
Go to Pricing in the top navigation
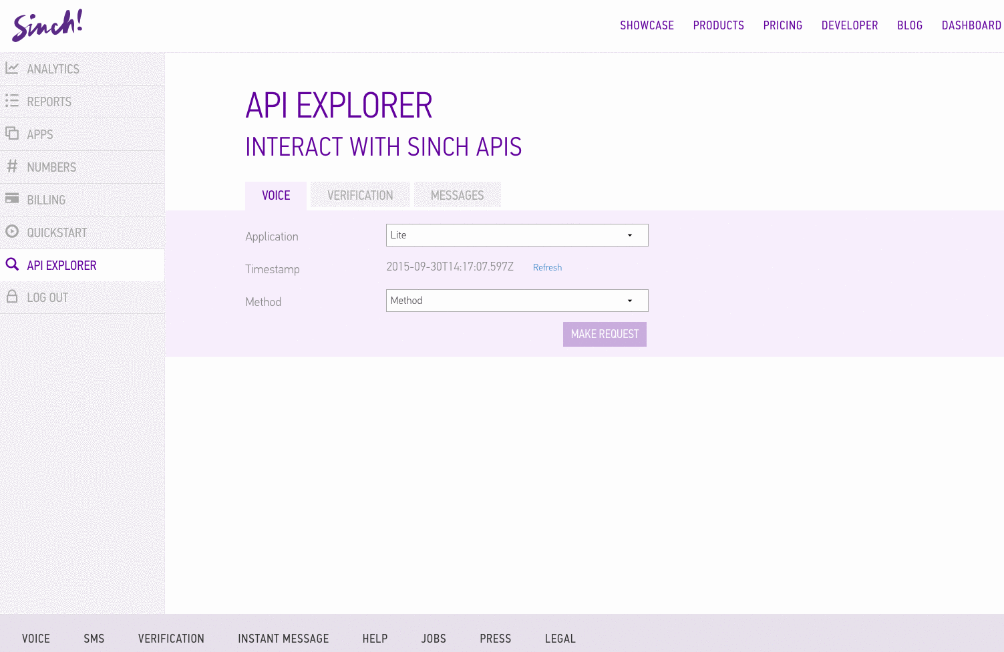[783, 25]
